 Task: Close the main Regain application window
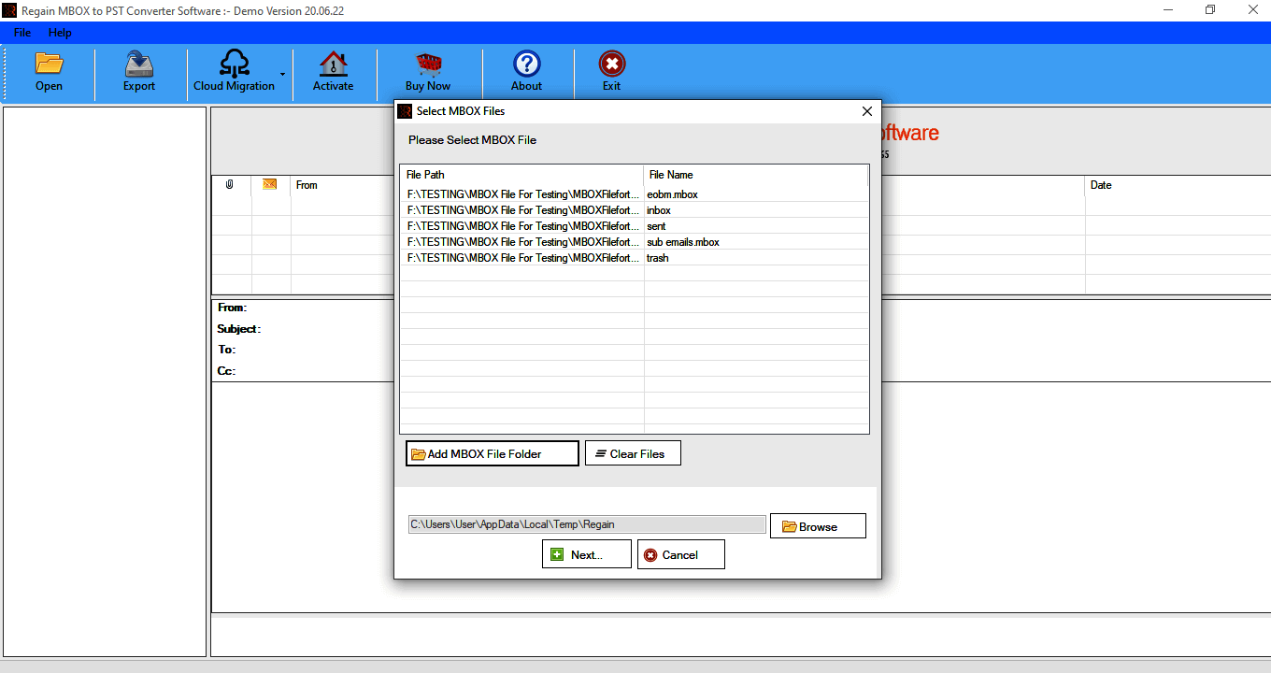(1252, 10)
